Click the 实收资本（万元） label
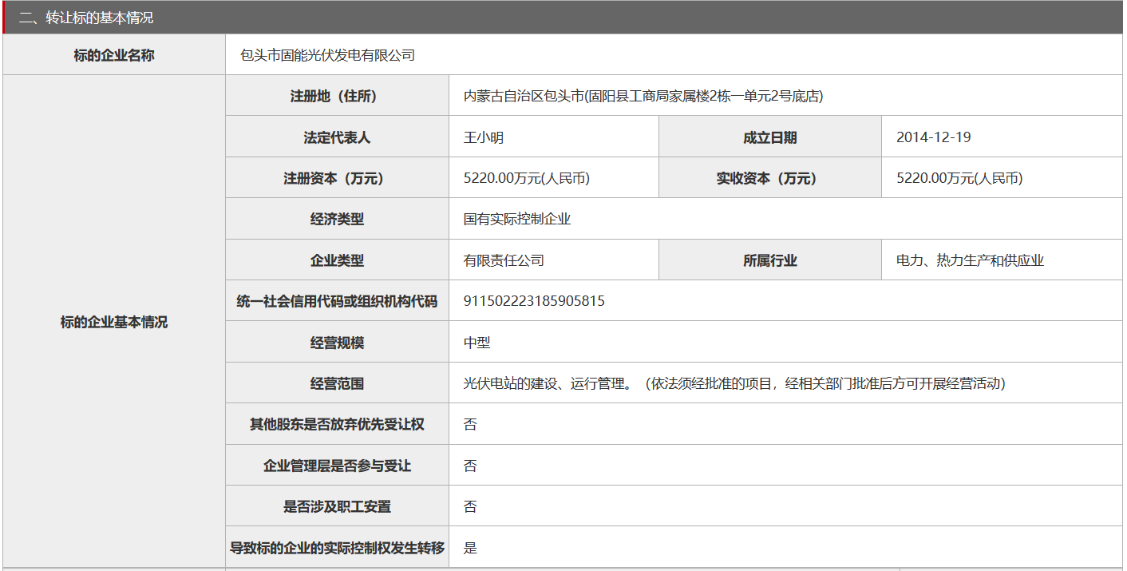 (770, 179)
